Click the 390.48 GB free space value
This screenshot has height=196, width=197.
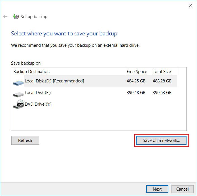coord(136,93)
